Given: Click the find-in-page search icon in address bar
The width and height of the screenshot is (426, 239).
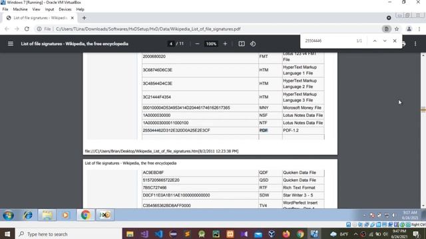Looking at the screenshot, I should tap(386, 29).
